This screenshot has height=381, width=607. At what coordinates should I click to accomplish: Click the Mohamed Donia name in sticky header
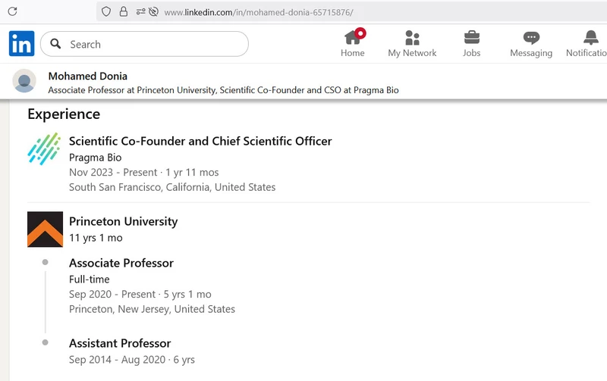[x=88, y=76]
